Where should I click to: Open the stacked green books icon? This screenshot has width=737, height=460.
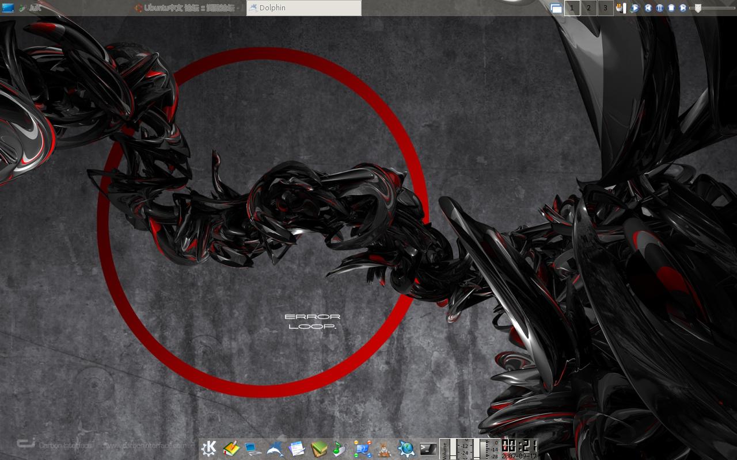[319, 448]
